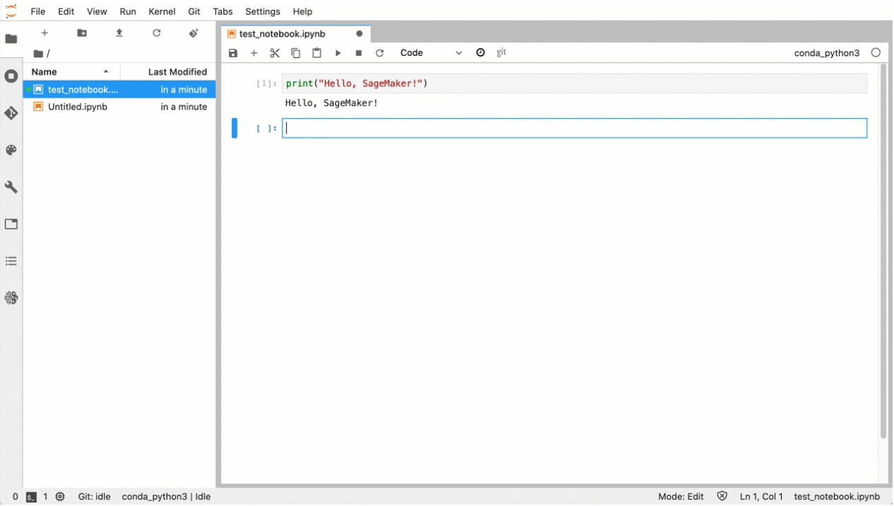Open the Git sidebar panel
The image size is (894, 506).
11,113
